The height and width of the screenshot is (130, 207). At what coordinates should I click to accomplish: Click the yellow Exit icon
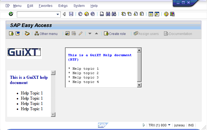(86, 14)
